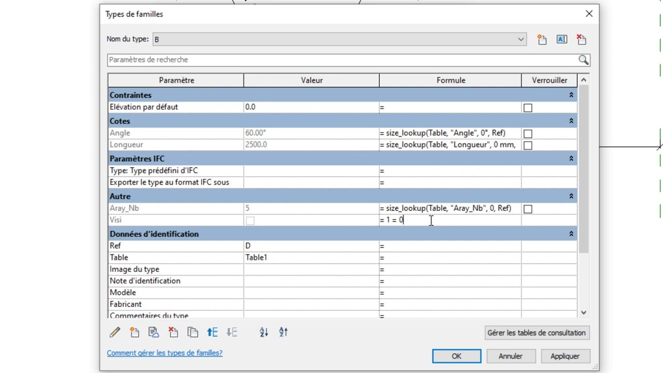Toggle lock checkbox for Elévation par défaut
This screenshot has height=373, width=663.
528,108
